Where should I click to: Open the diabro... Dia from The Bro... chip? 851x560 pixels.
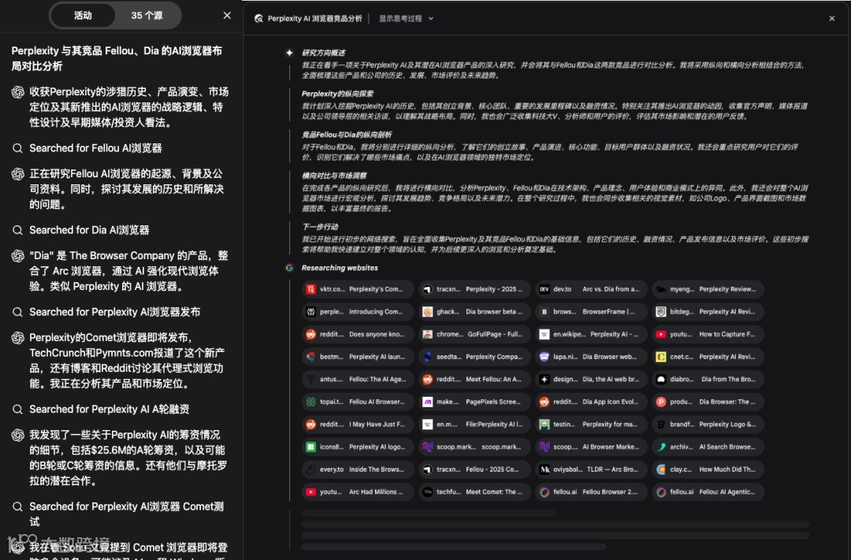tap(708, 380)
